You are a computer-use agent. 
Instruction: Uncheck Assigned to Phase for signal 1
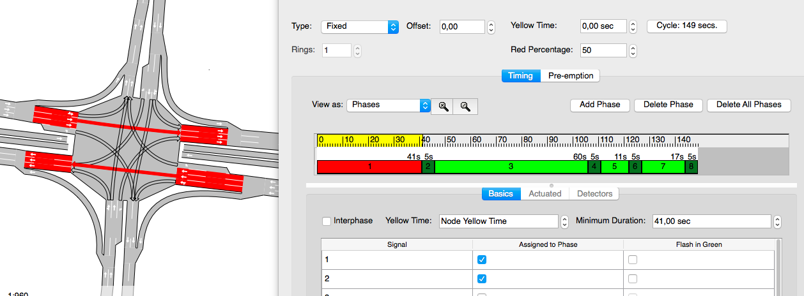(x=482, y=260)
